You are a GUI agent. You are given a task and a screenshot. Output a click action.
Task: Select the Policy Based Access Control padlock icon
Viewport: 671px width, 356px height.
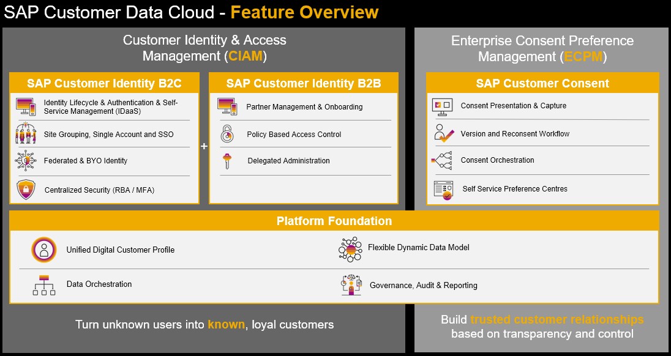[x=227, y=134]
